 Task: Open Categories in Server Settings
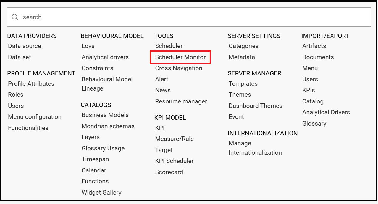243,46
